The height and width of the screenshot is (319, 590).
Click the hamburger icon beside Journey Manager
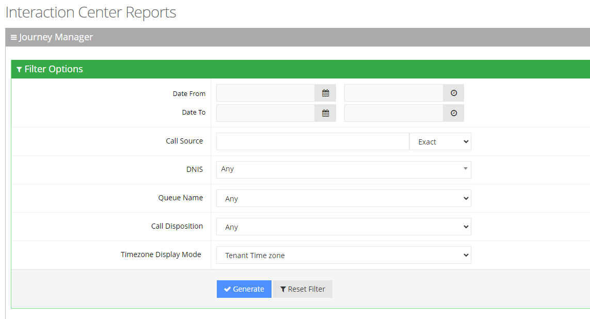(14, 38)
